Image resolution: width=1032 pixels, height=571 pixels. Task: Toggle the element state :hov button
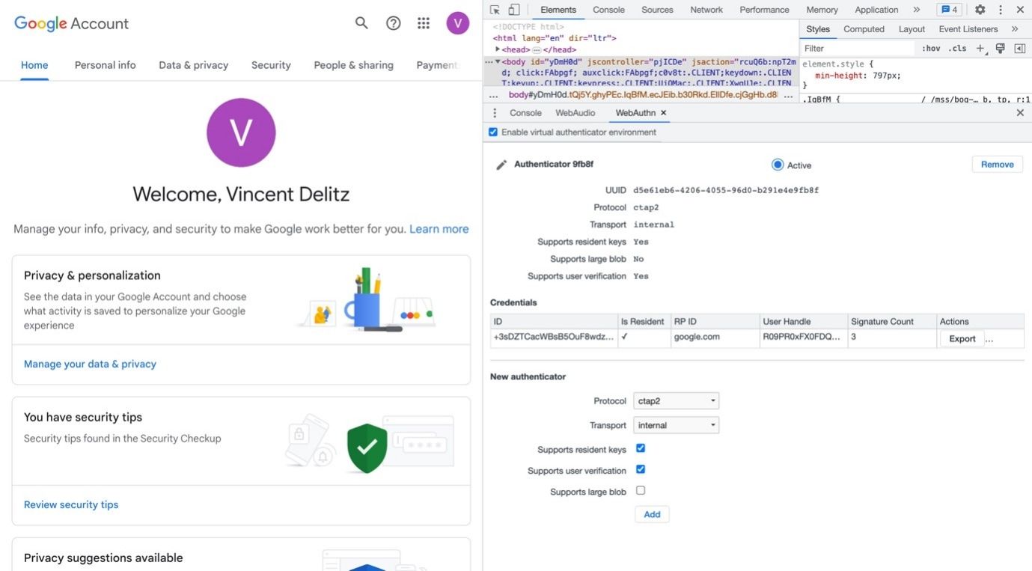pos(931,49)
